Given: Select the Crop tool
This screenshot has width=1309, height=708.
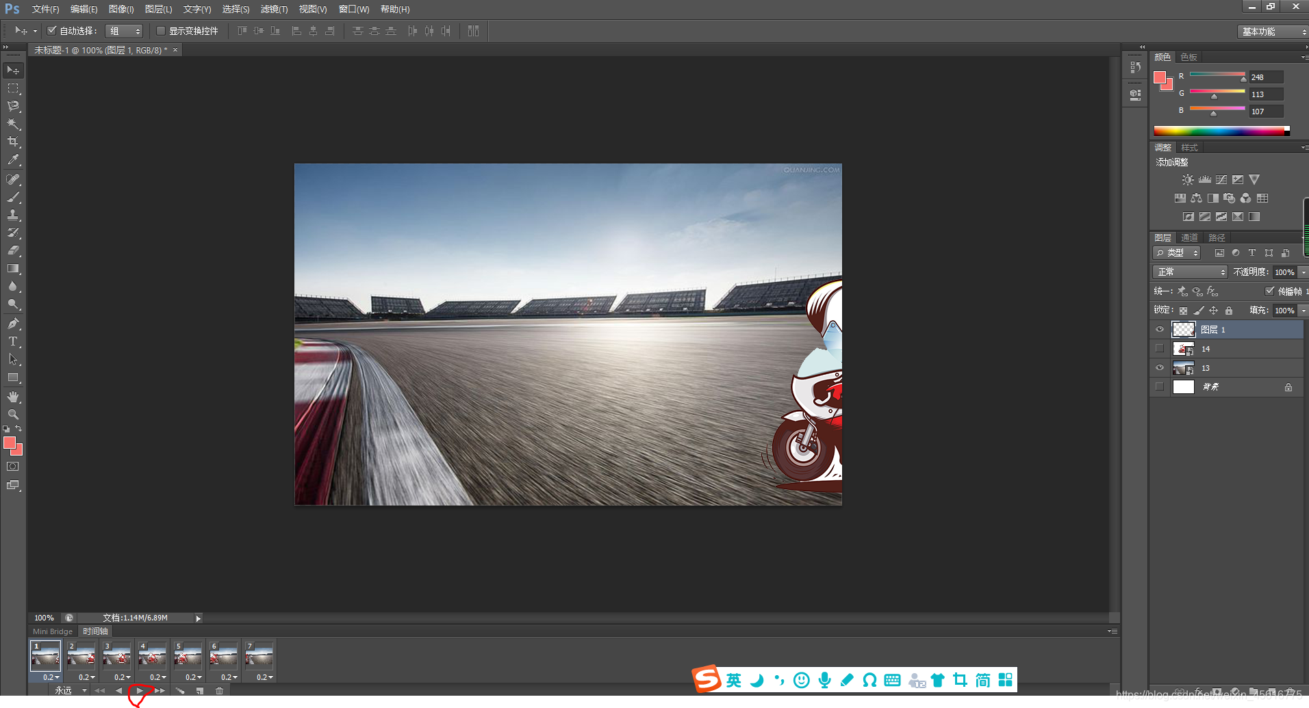Looking at the screenshot, I should tap(13, 142).
